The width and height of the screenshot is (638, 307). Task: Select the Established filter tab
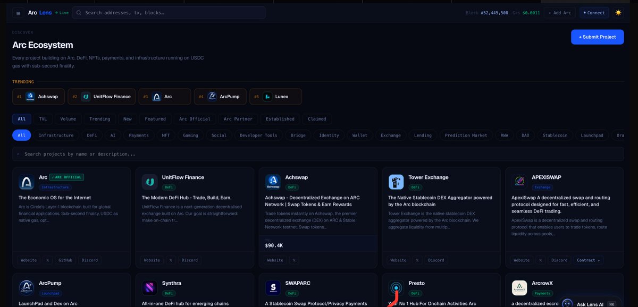(x=280, y=119)
